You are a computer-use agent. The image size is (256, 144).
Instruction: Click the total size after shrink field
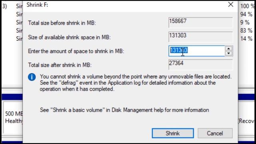tap(200, 64)
